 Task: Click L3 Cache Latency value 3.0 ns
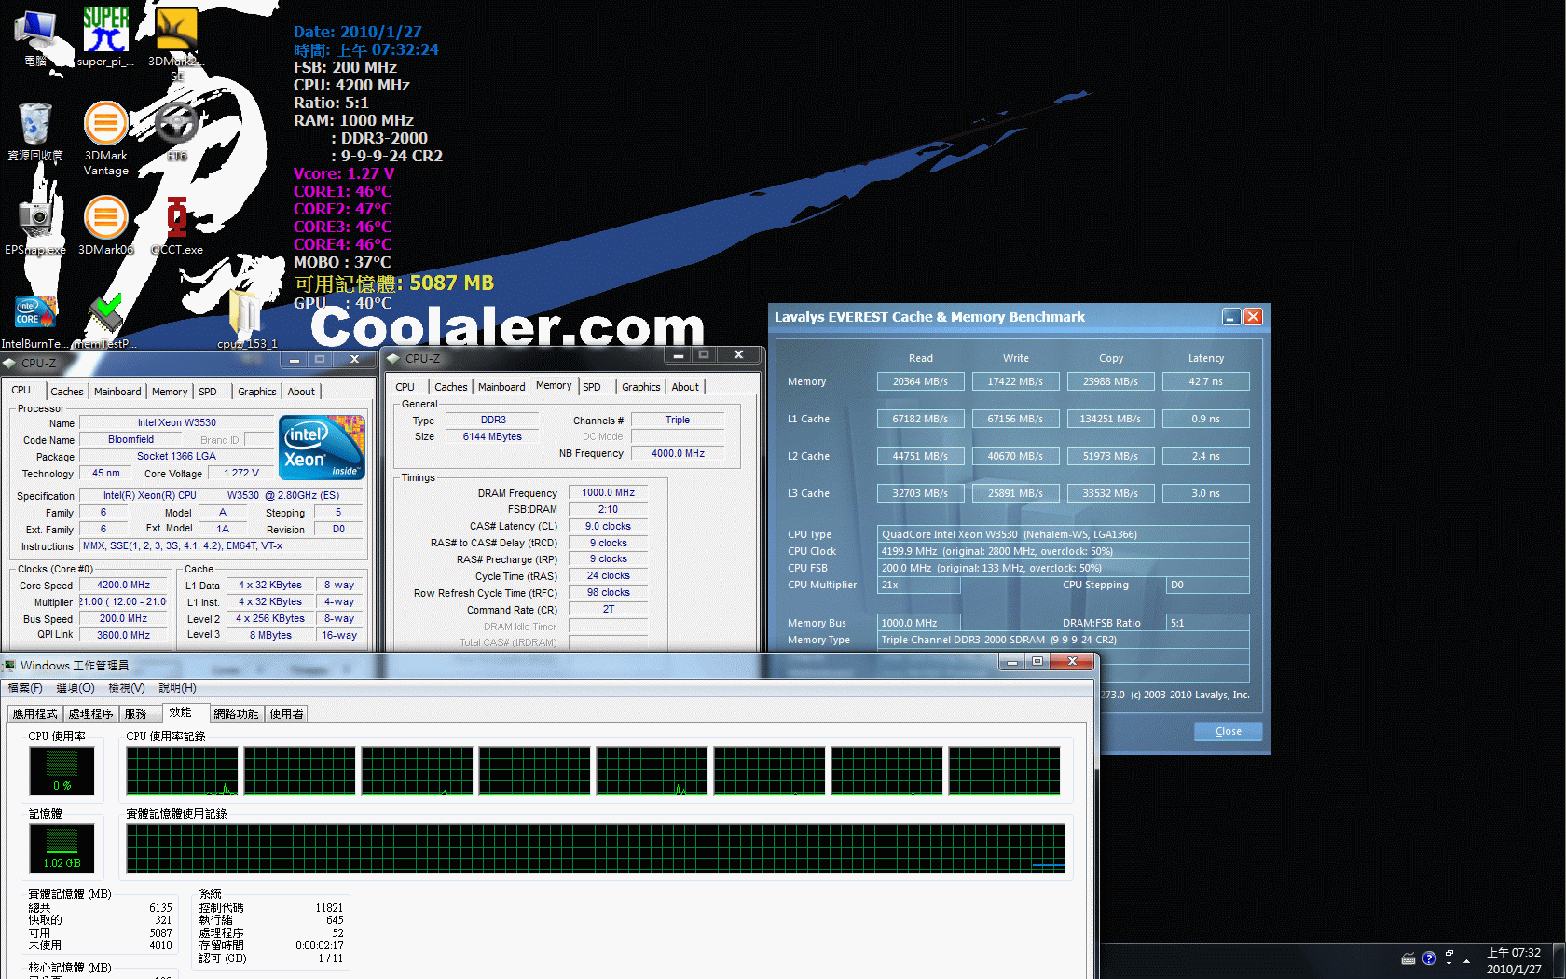click(x=1205, y=493)
